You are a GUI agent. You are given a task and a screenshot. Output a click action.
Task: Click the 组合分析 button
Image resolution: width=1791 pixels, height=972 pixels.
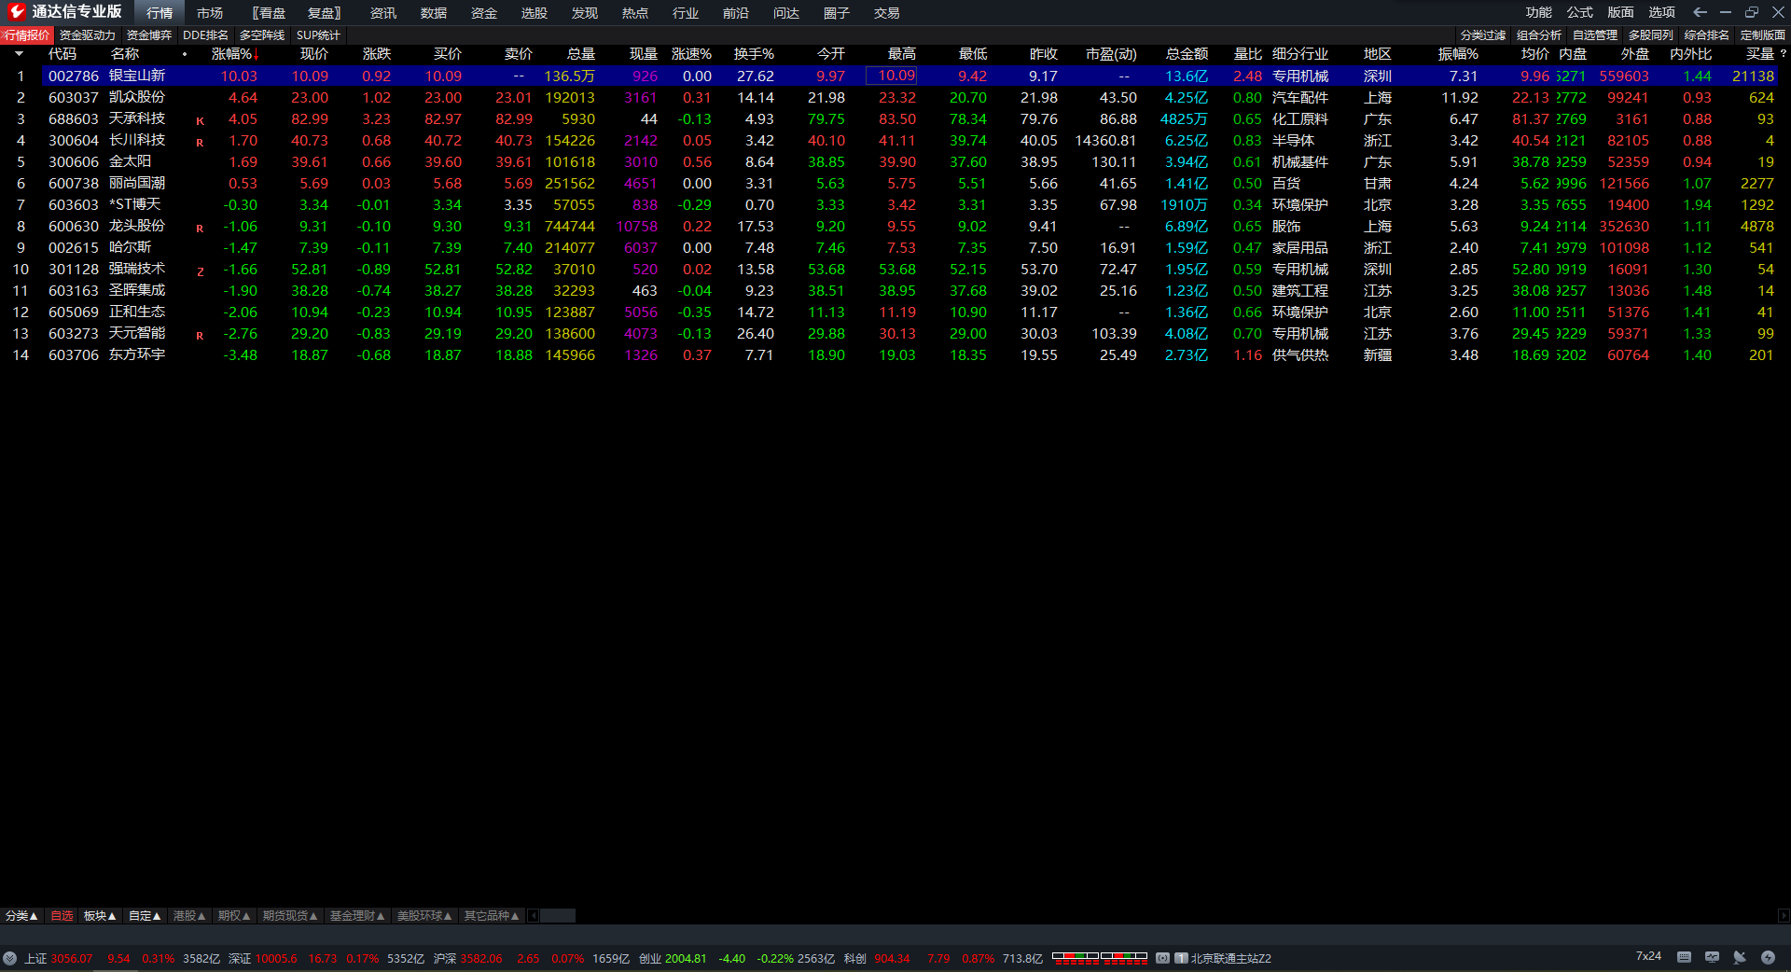[1539, 35]
